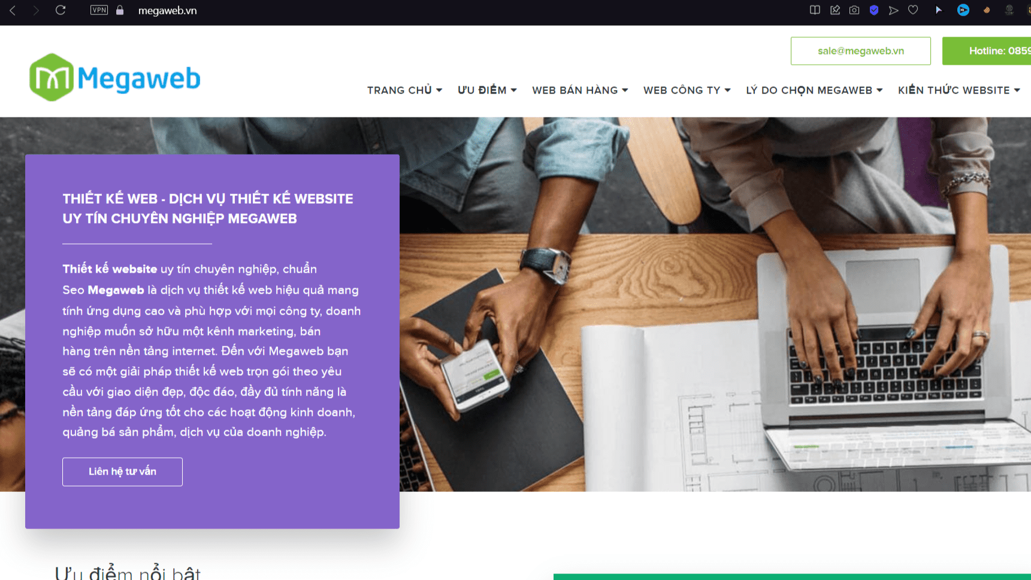
Task: Open KIẾN THỨC WEBSITE menu item
Action: click(959, 90)
